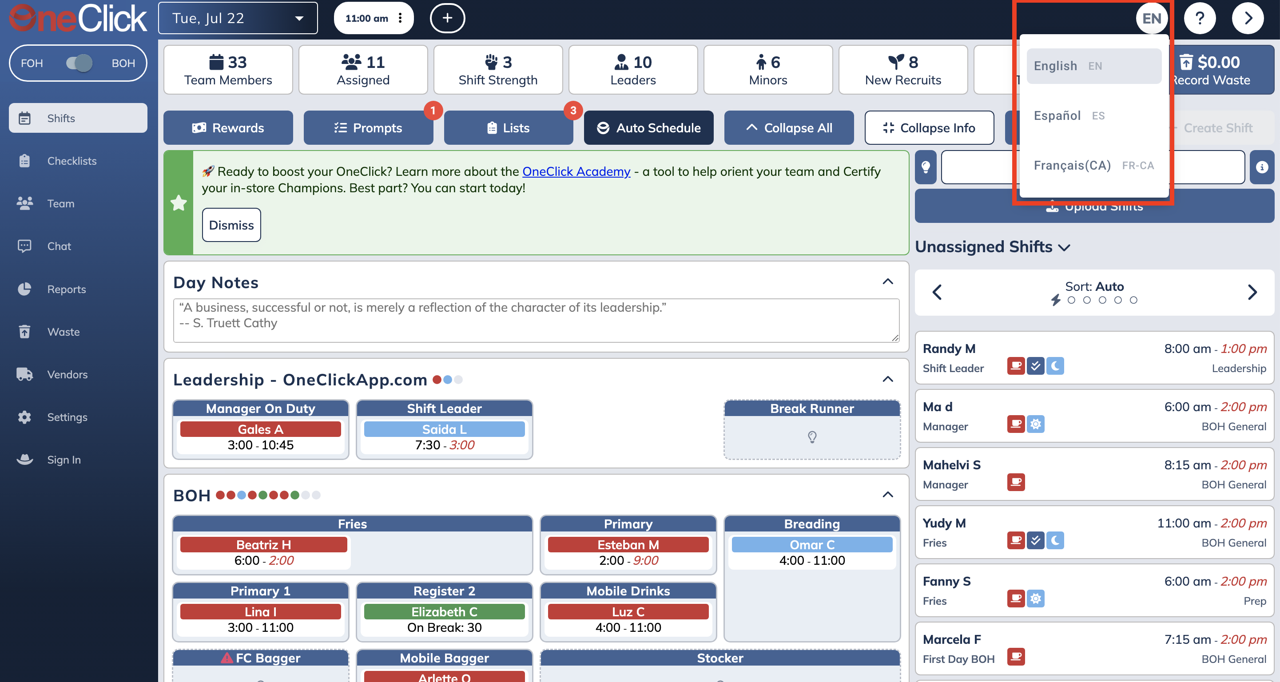Open the add plus circle button

point(447,18)
